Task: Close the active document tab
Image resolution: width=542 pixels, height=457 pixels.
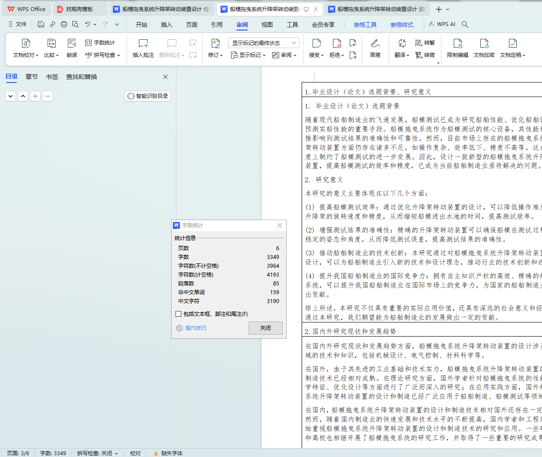Action: click(x=316, y=9)
